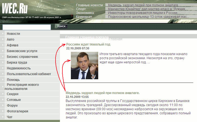Click the arrow next to Пользовательский кабинет
This screenshot has width=197, height=122.
tap(2, 74)
